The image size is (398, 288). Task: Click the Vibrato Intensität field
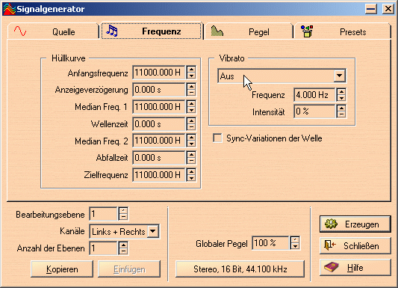(314, 111)
